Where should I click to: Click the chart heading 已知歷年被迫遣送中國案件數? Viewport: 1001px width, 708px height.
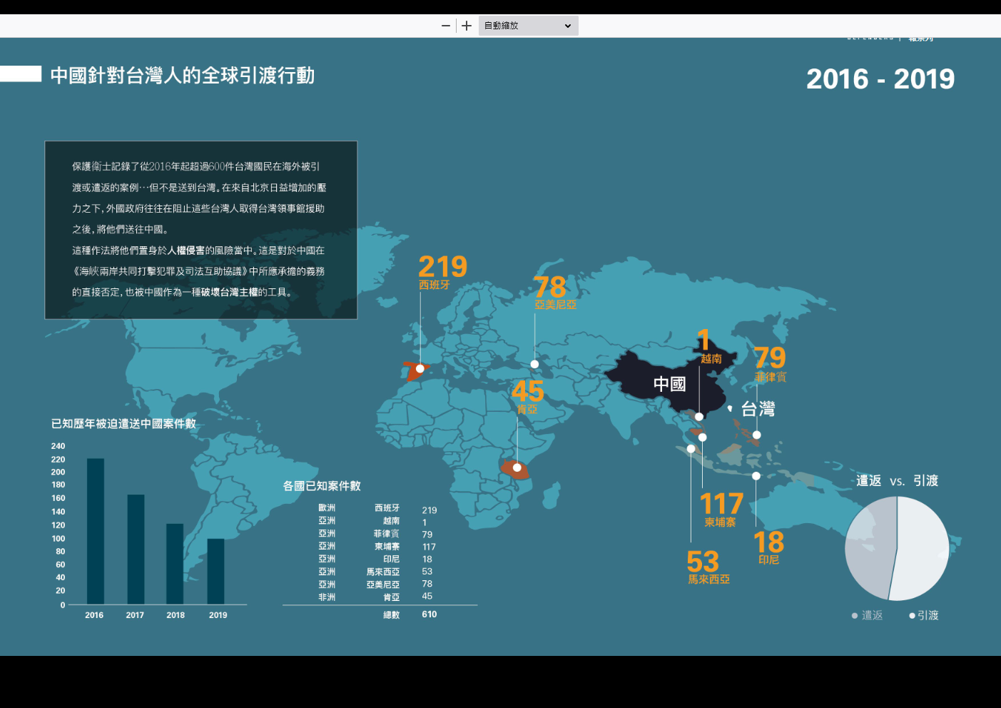123,423
